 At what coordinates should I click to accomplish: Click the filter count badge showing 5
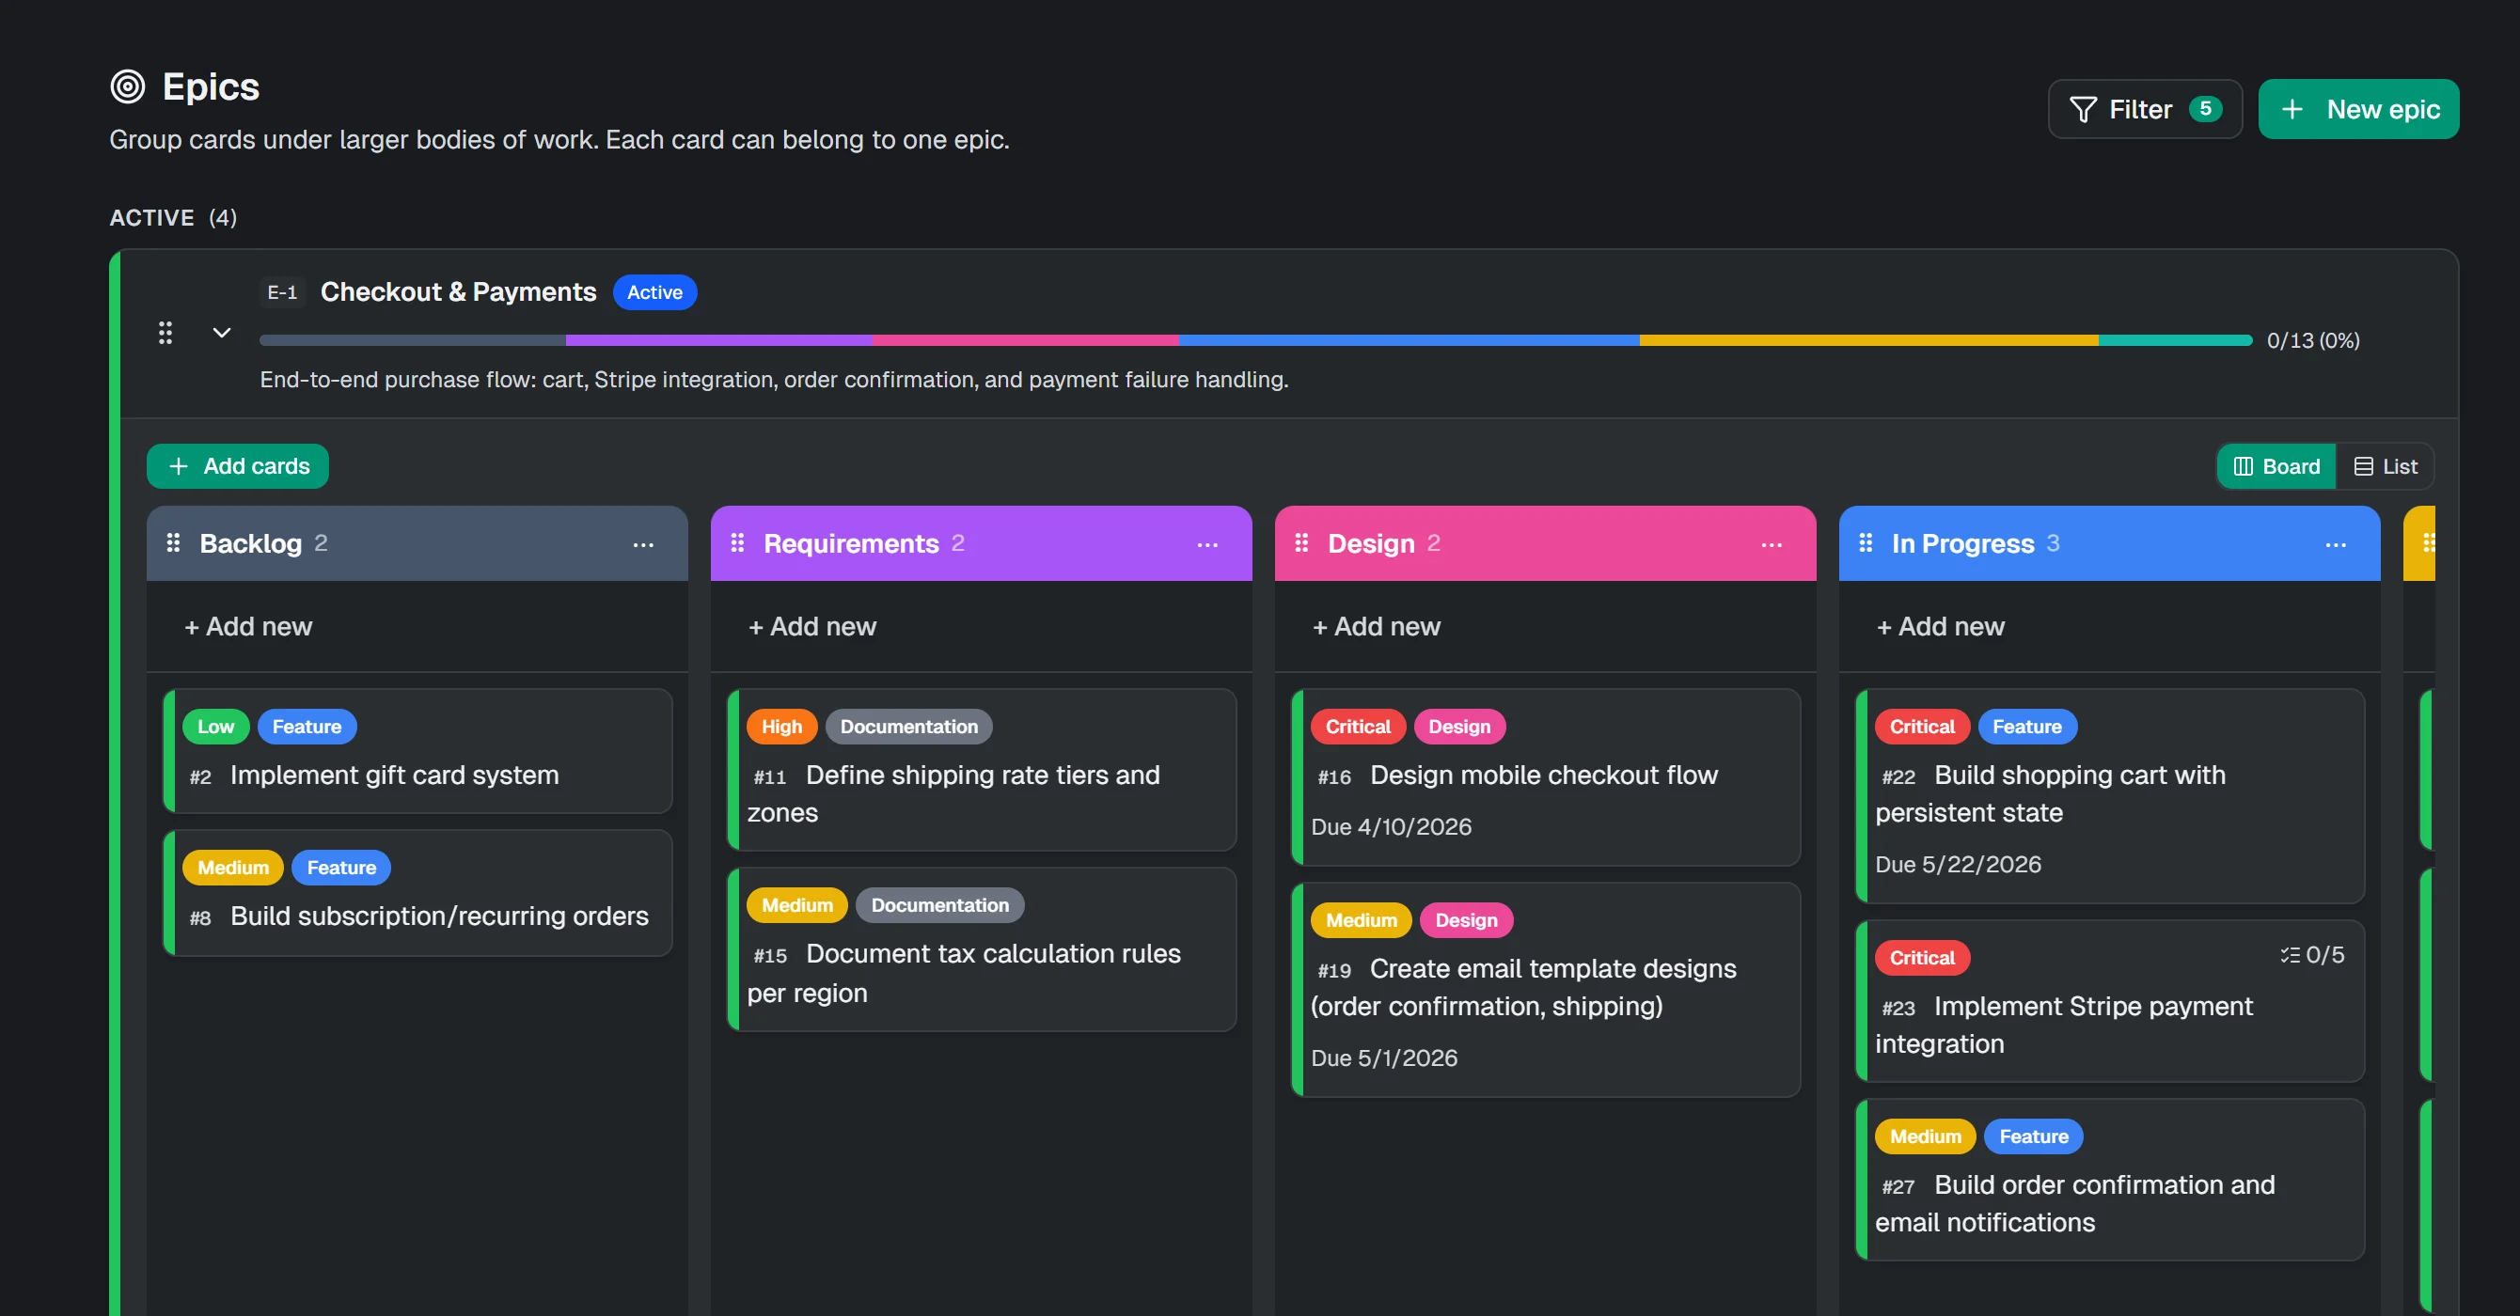coord(2205,109)
